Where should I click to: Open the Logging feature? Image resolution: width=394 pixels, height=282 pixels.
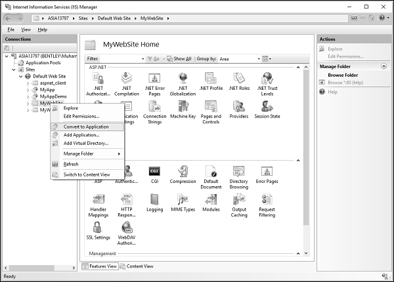[154, 203]
